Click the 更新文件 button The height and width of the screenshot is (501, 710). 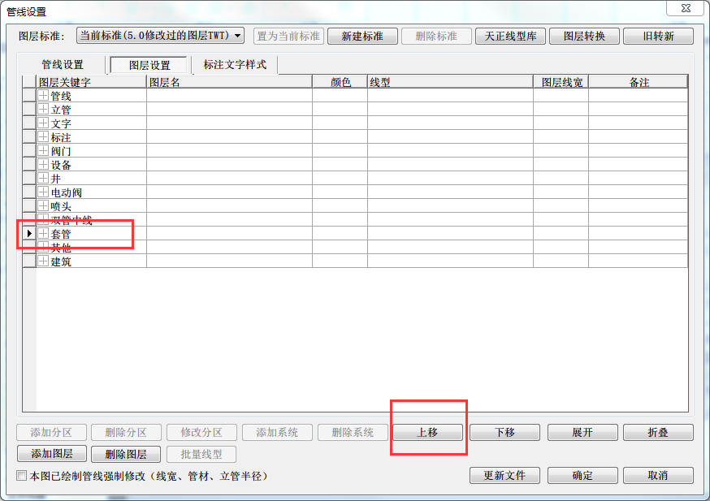(504, 475)
